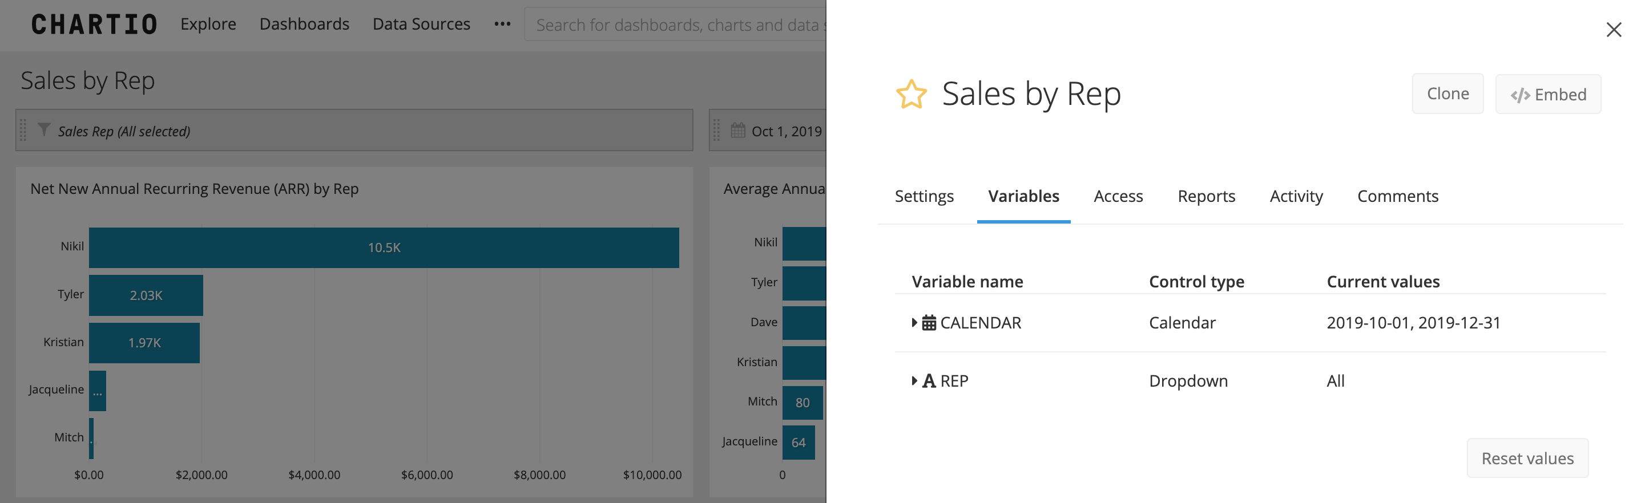Click the Clone button

[x=1448, y=94]
